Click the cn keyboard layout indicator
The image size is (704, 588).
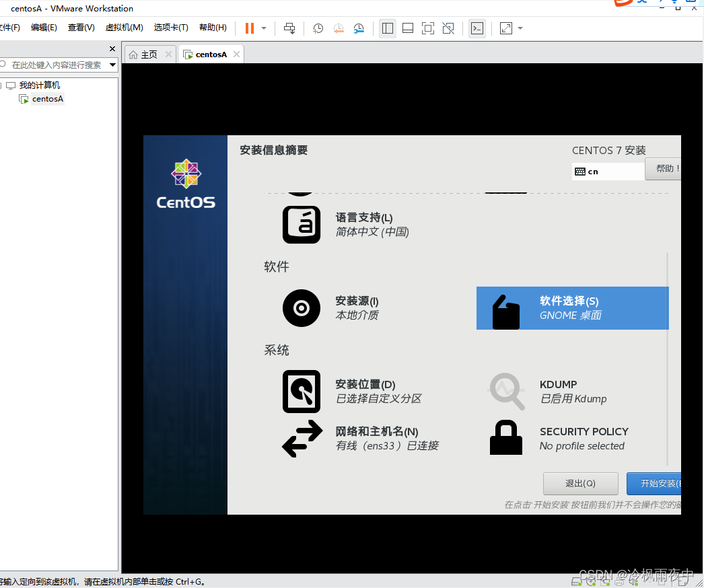click(x=608, y=172)
